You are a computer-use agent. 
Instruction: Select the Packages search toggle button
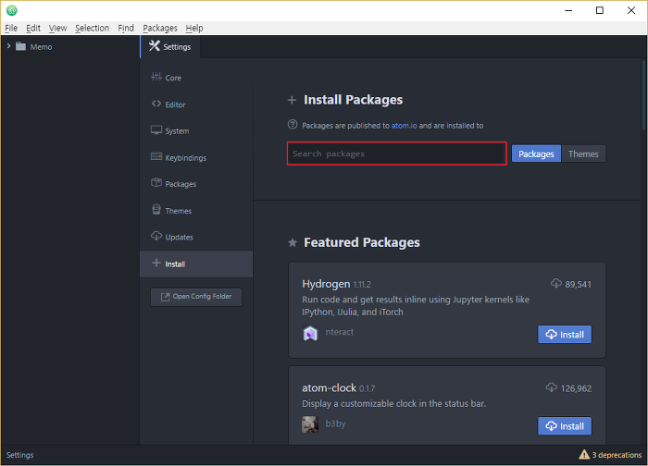coord(536,154)
